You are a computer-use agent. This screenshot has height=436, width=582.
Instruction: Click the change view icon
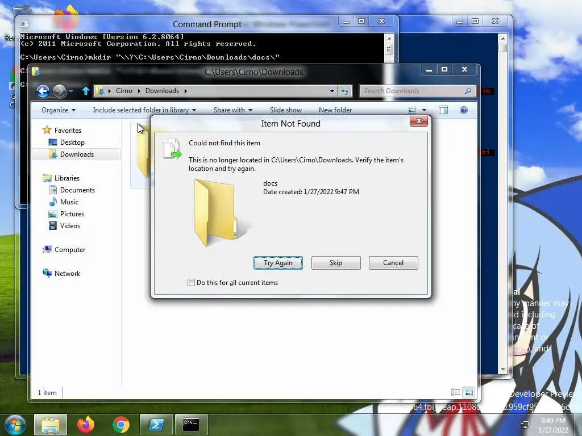412,110
